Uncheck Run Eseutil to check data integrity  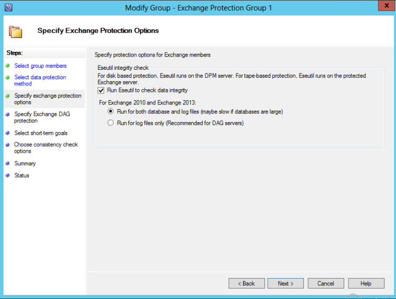point(102,91)
